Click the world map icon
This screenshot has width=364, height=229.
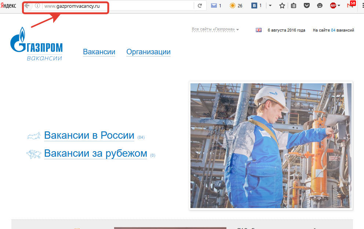pos(34,154)
